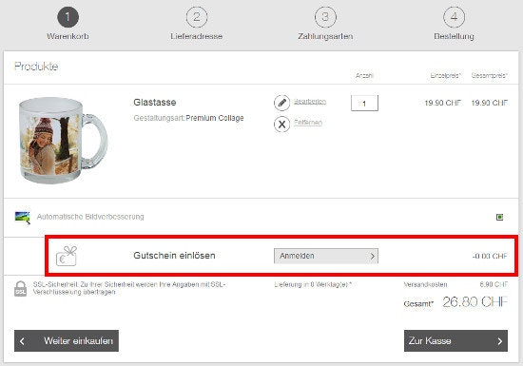Click the X remove icon for Glastasse

[x=281, y=125]
